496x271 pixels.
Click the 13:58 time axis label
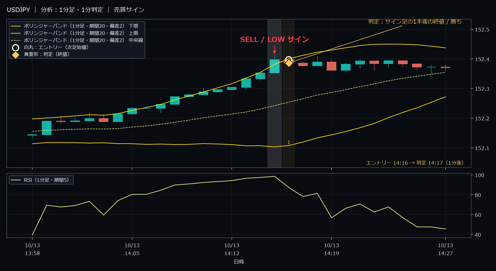pos(32,253)
